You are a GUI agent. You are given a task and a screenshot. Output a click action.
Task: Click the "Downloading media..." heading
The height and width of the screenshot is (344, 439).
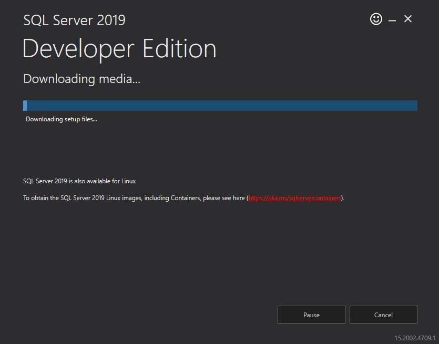click(81, 79)
